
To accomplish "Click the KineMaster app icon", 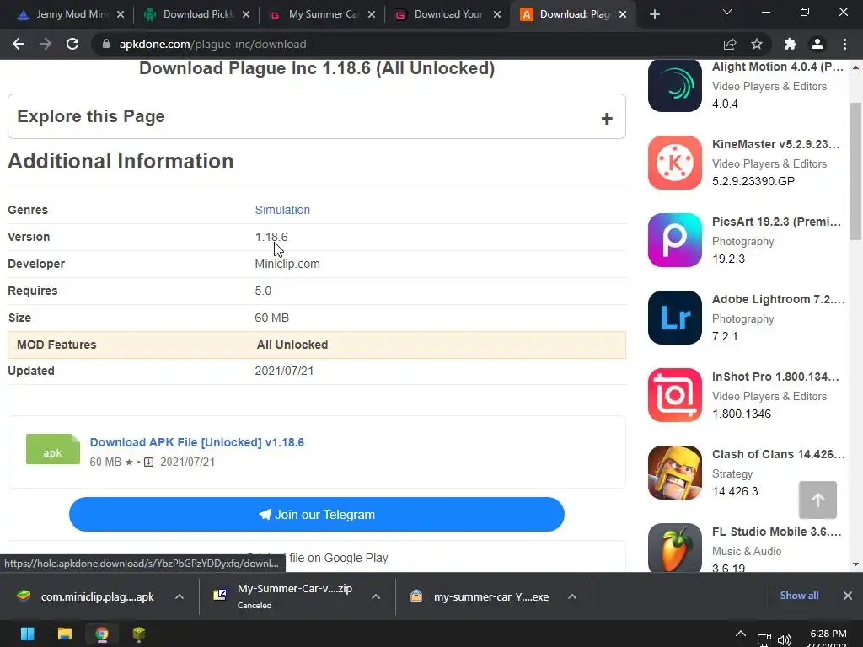I will pos(675,163).
